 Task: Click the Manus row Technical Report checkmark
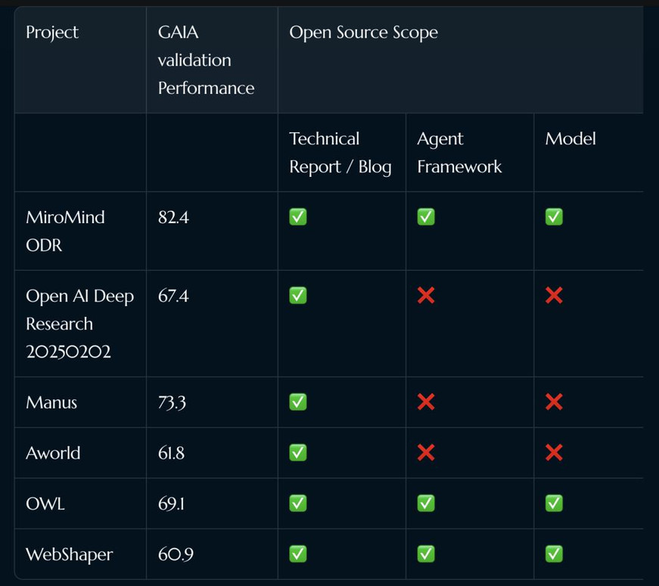[298, 402]
